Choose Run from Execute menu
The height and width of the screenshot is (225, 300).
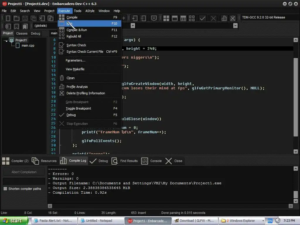point(90,23)
